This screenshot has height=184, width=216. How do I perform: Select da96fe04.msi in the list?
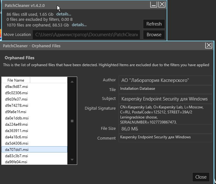[34, 162]
